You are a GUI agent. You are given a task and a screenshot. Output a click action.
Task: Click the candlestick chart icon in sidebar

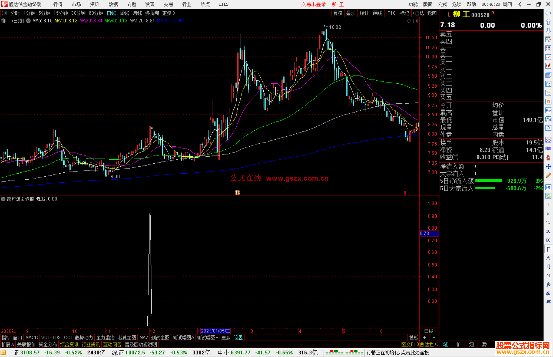[x=548, y=66]
